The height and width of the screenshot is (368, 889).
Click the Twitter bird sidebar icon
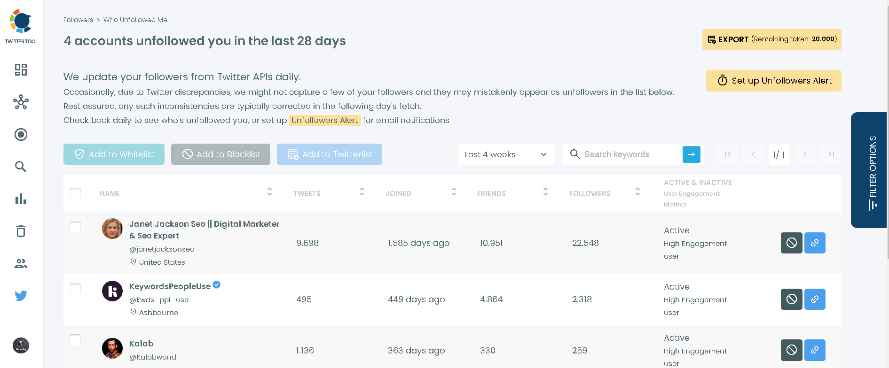point(21,296)
